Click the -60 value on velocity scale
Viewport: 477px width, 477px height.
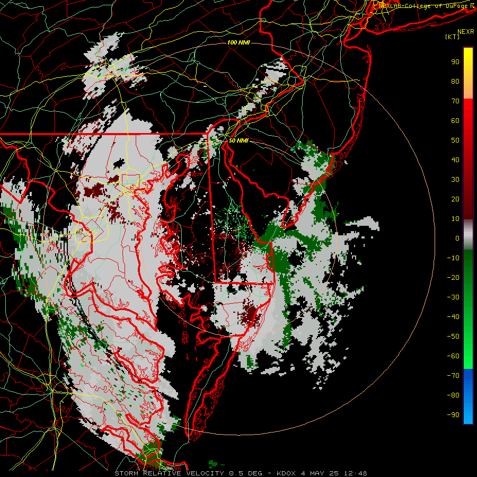point(453,356)
